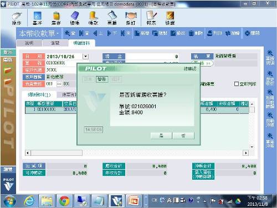Click the 可沖帳款 value 8,400
The image size is (277, 208).
coord(66,173)
